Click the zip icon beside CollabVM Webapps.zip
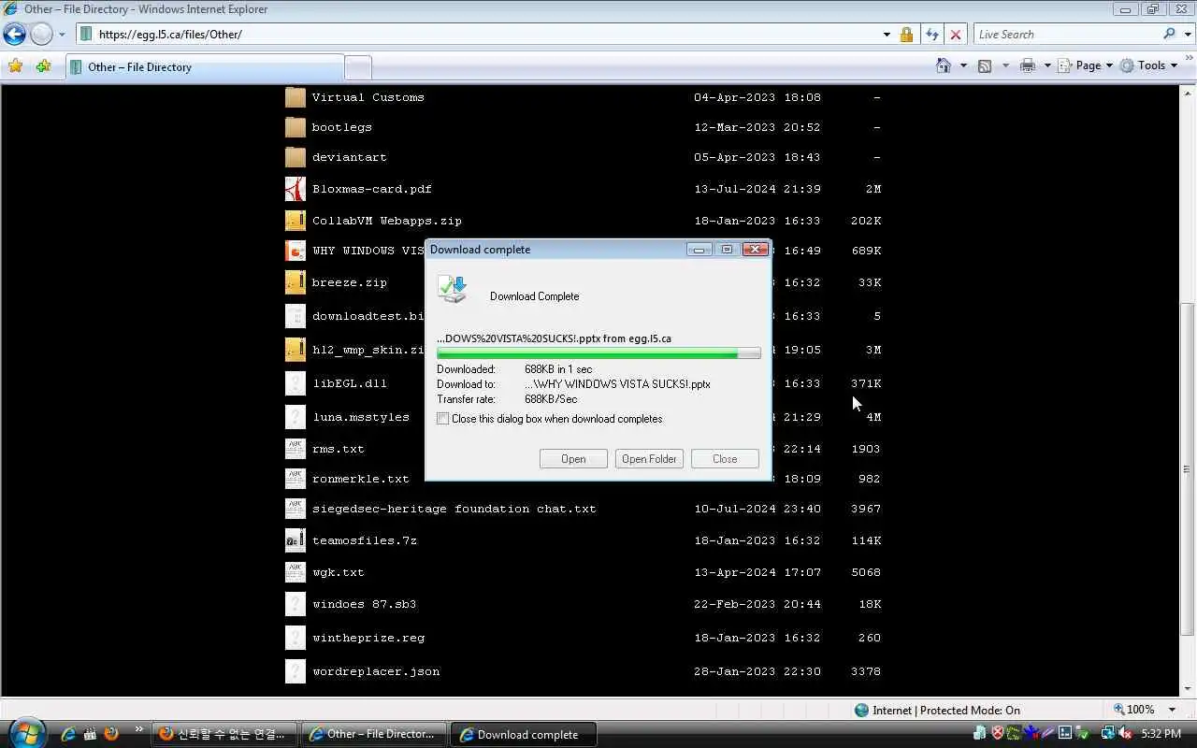Image resolution: width=1197 pixels, height=748 pixels. pos(295,221)
